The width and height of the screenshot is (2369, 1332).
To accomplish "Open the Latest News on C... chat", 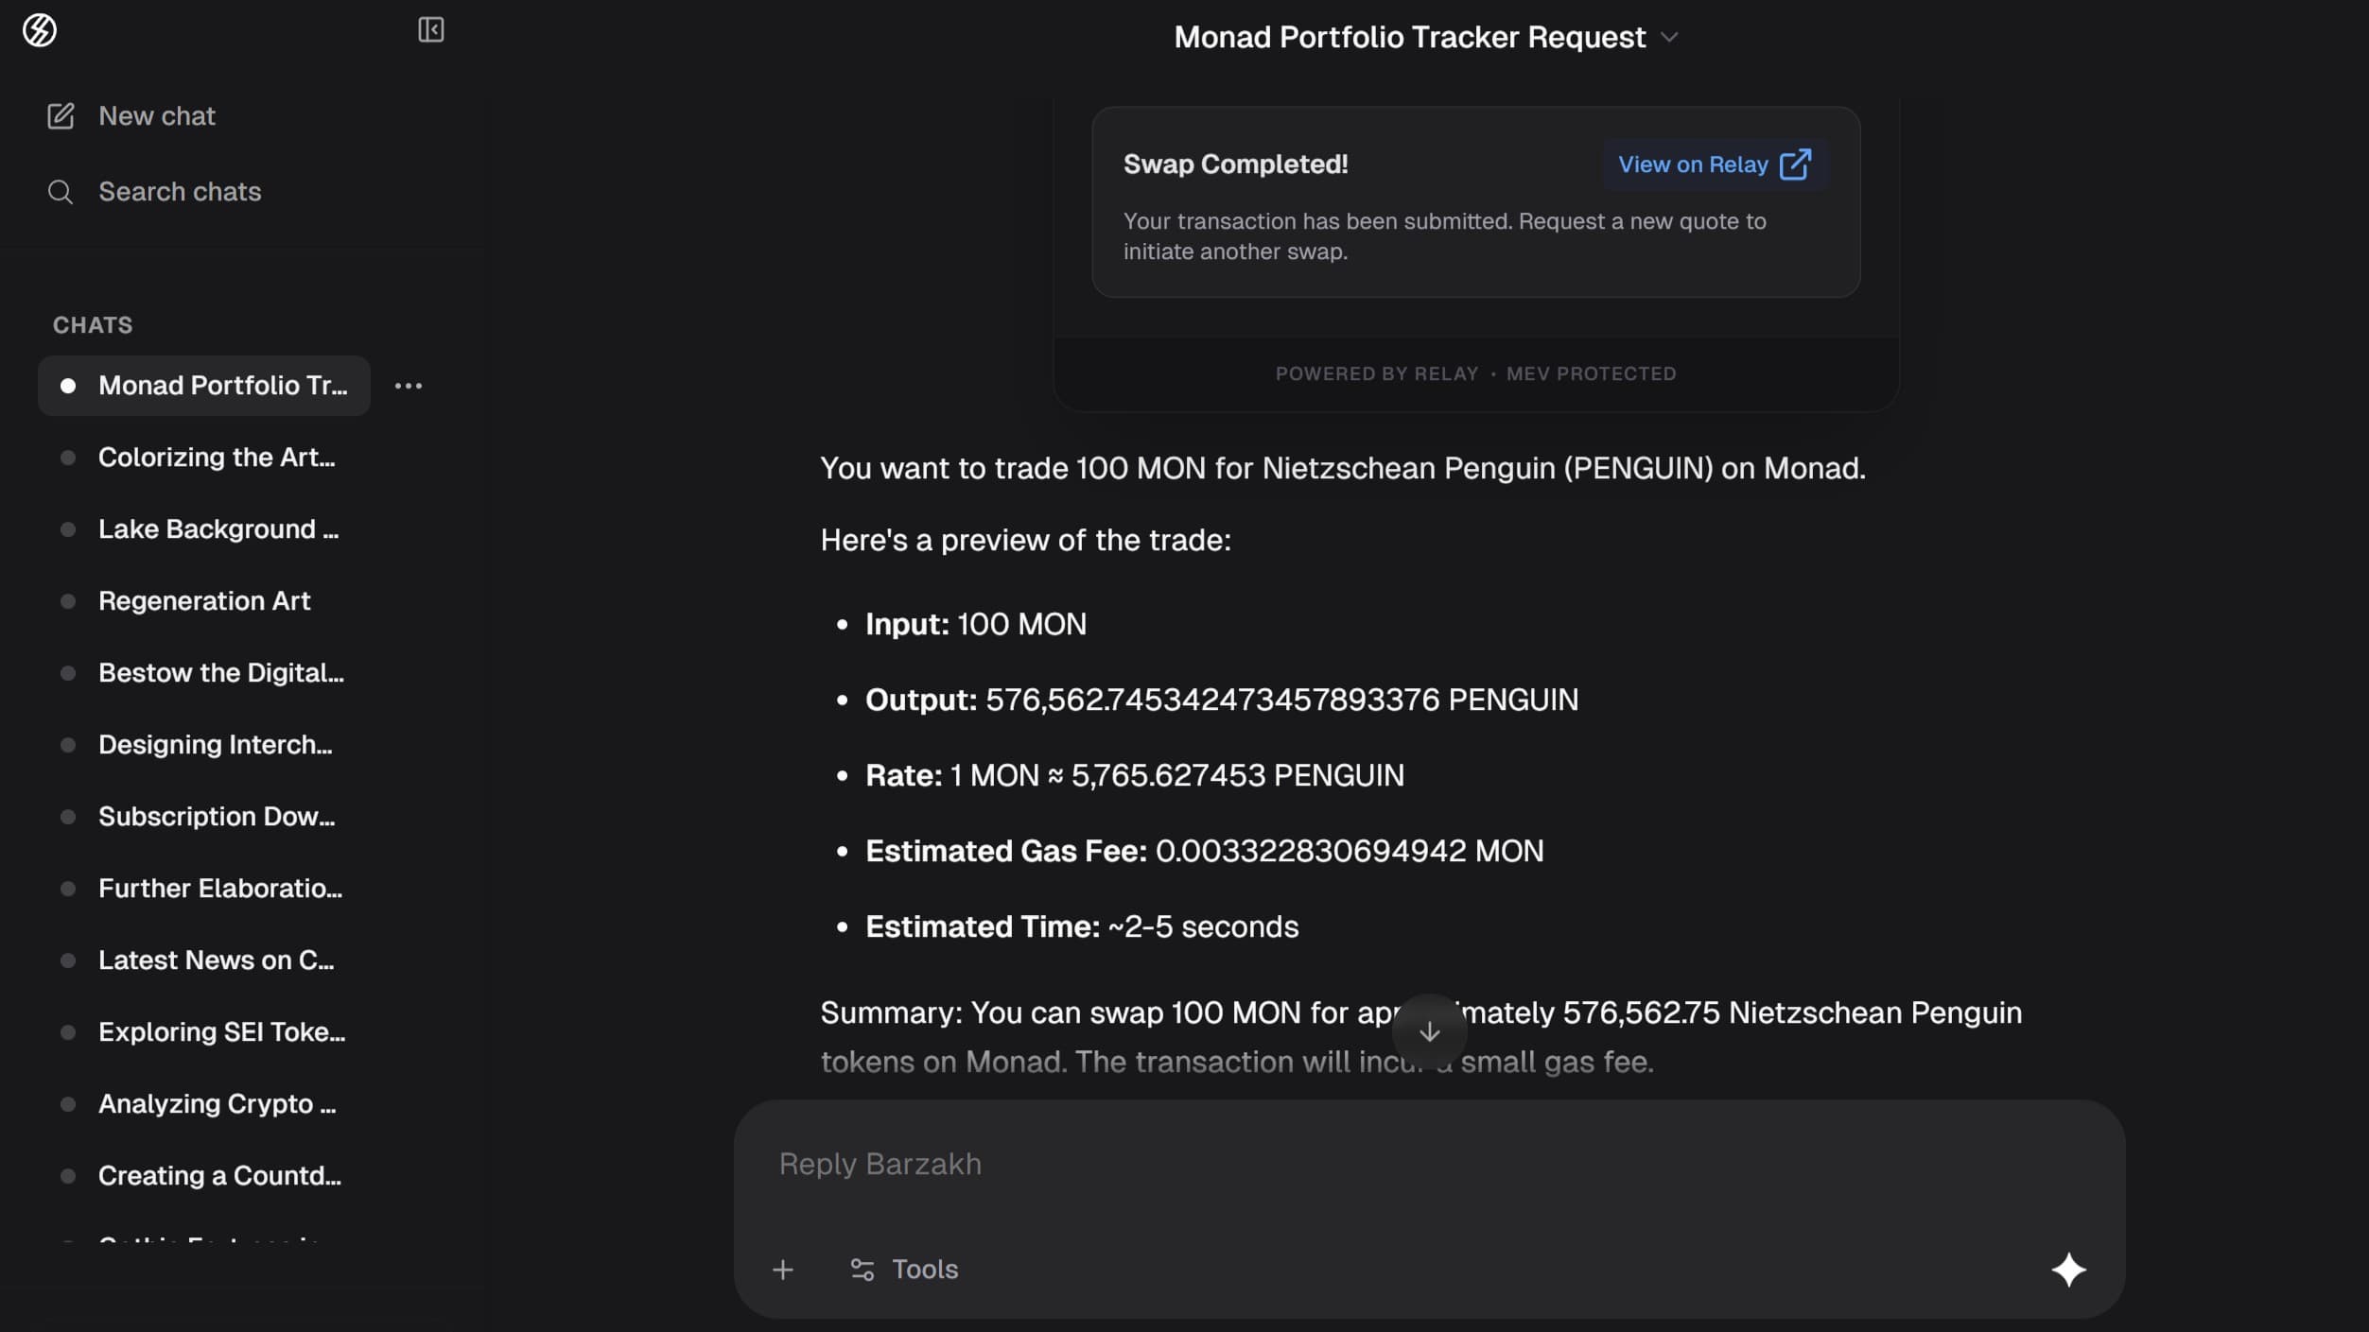I will coord(216,960).
